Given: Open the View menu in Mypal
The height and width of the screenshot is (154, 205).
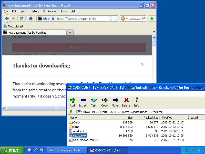Looking at the screenshot, I should pos(24,11).
